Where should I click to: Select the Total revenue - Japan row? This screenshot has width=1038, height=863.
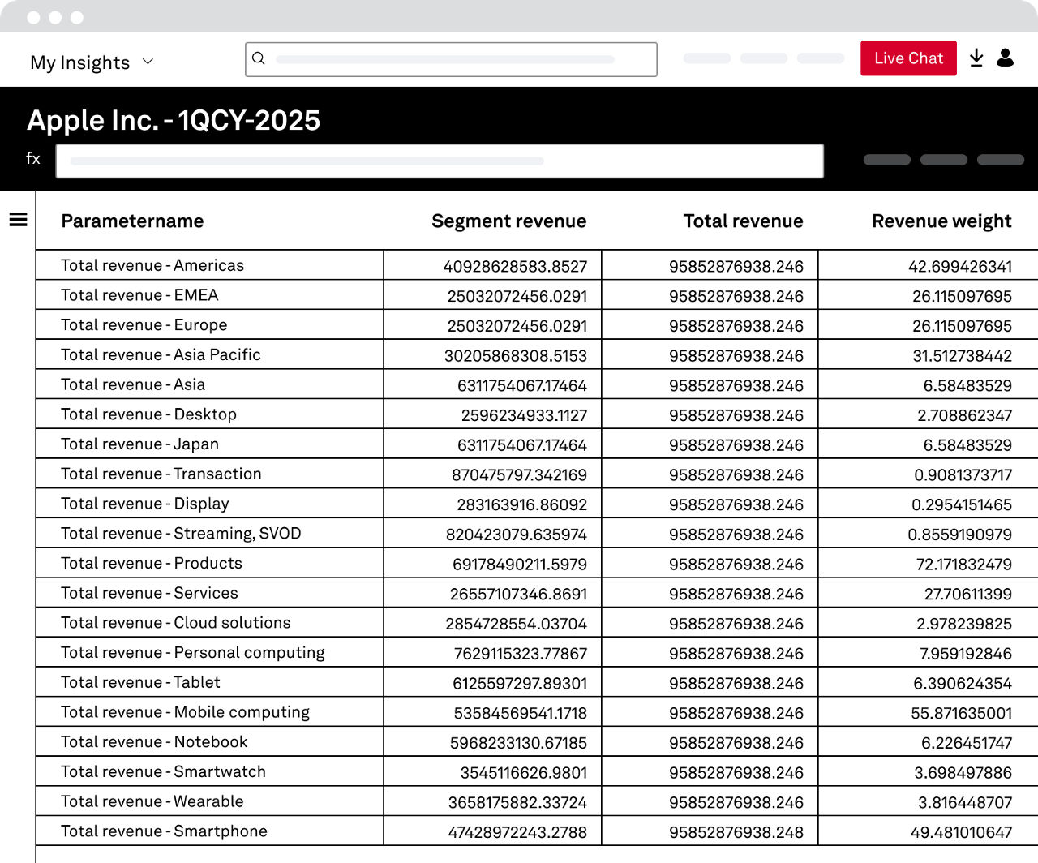[537, 444]
